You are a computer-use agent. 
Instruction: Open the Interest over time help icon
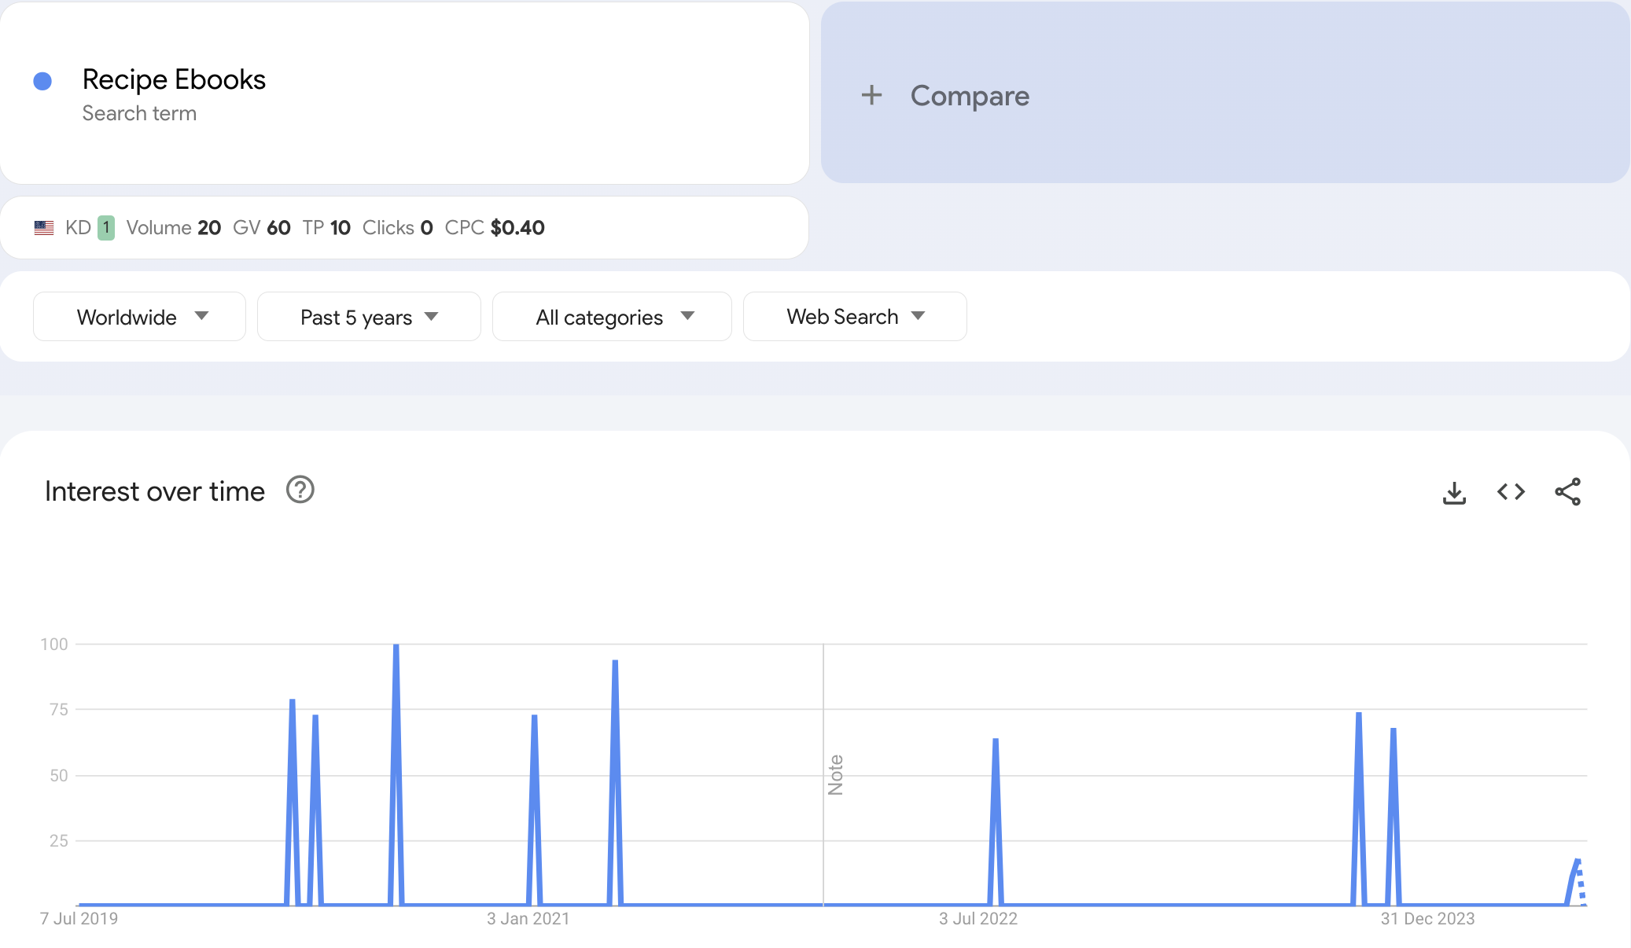300,490
